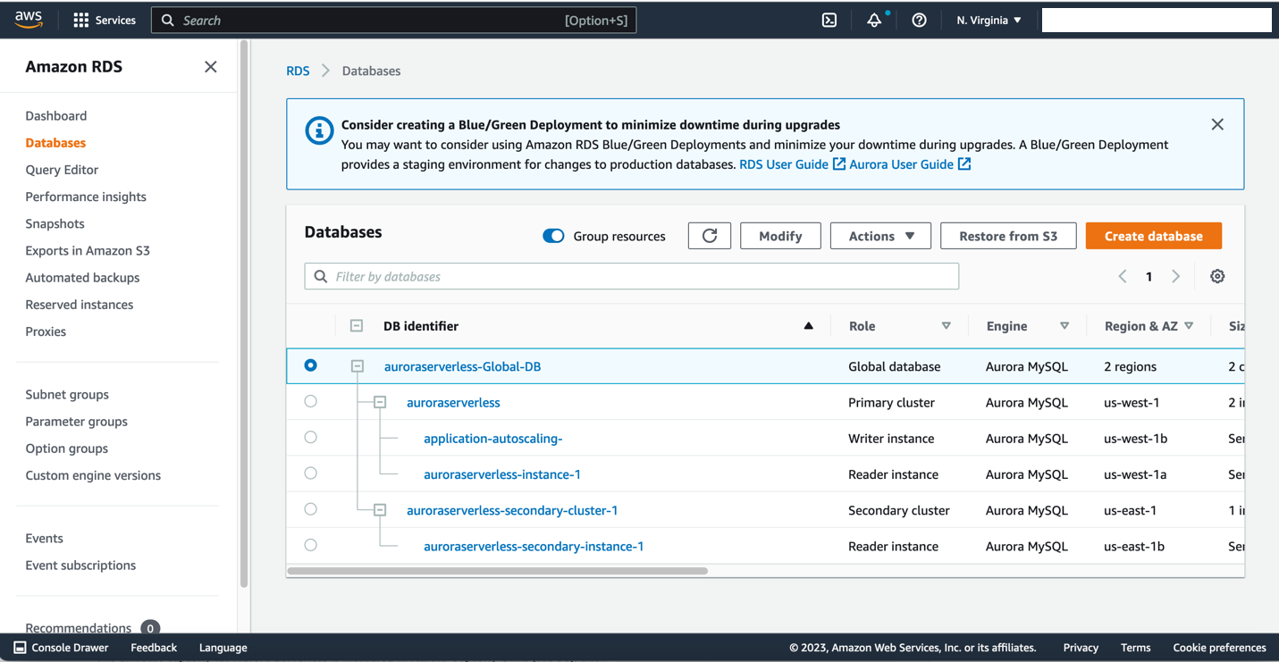Click the RDS breadcrumb link
The width and height of the screenshot is (1279, 662).
coord(298,71)
